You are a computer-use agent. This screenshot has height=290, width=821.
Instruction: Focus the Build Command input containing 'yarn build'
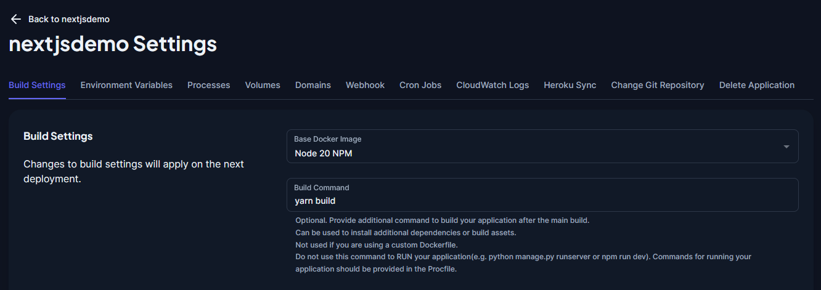542,201
